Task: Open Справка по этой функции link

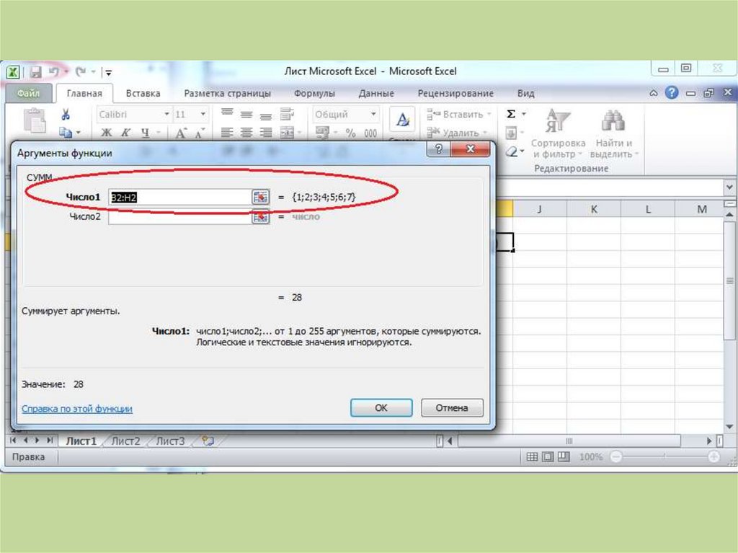Action: pos(76,409)
